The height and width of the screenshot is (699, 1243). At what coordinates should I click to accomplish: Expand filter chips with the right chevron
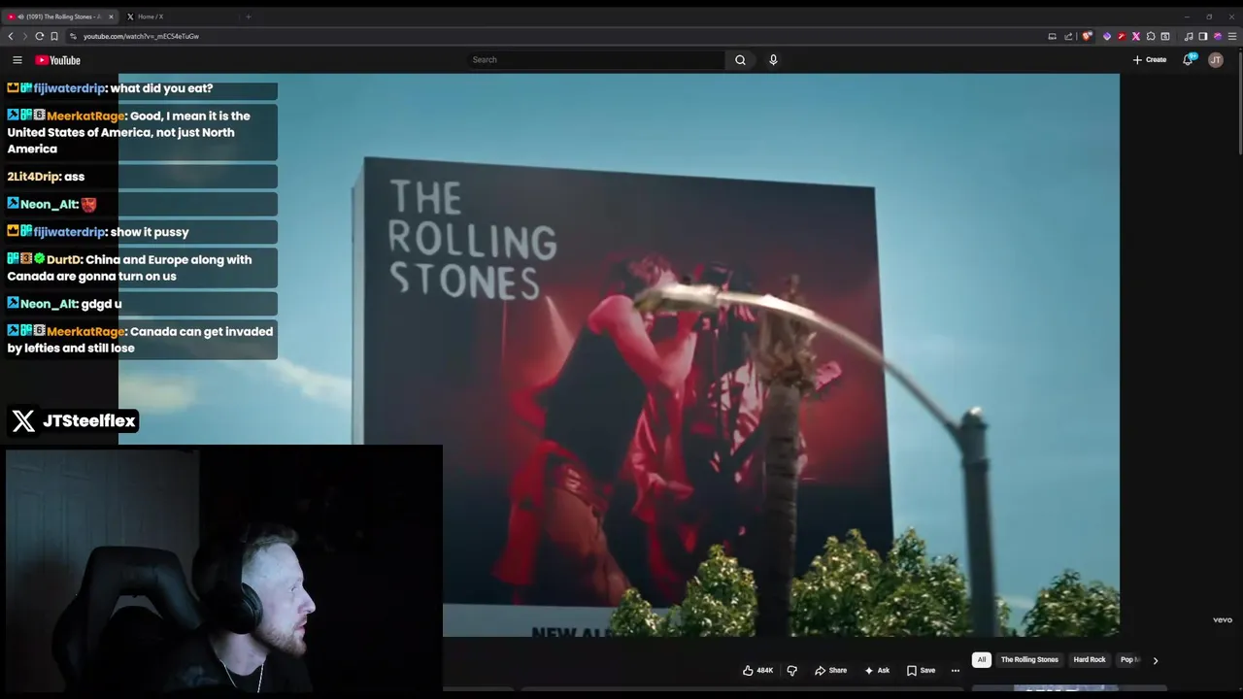(1155, 660)
